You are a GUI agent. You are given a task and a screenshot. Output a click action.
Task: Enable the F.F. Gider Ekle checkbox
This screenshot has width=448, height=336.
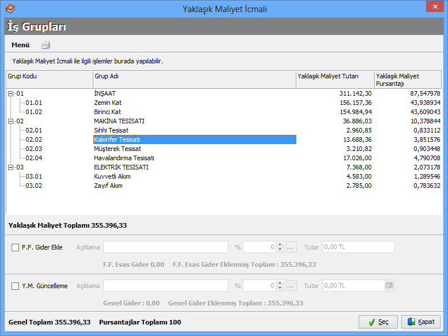16,247
